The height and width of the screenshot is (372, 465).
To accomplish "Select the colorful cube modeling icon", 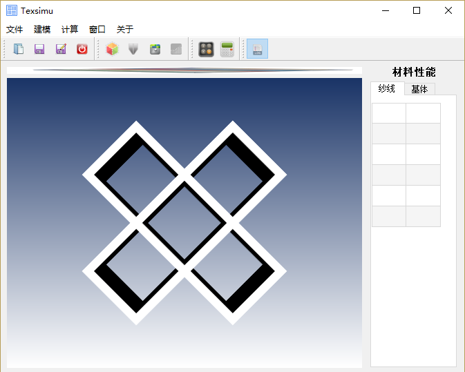I will tap(112, 49).
